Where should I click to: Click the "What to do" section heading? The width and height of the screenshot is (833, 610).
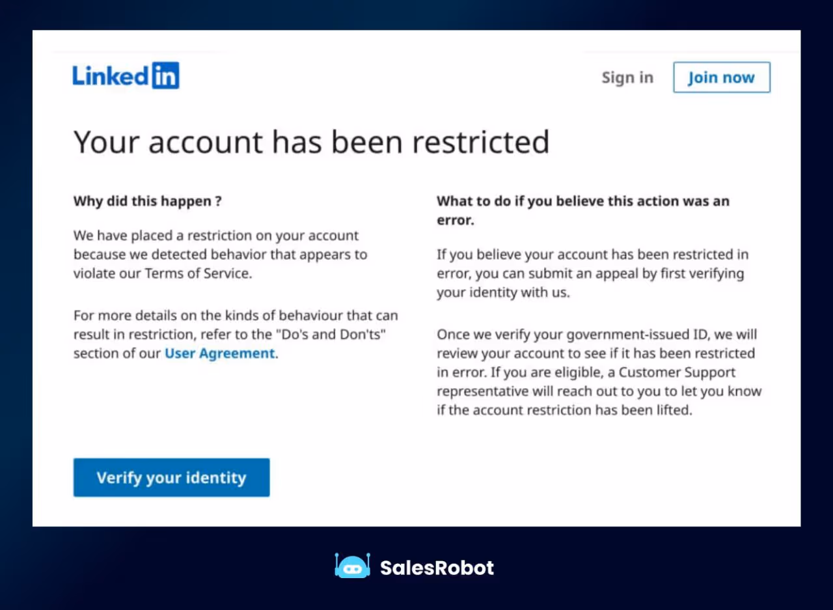click(582, 210)
